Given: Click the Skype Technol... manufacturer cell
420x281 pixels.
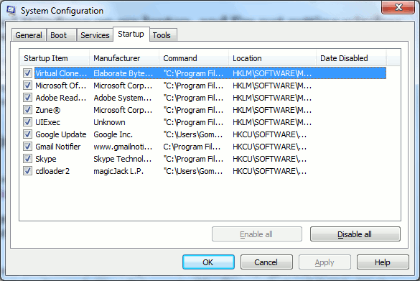Looking at the screenshot, I should click(x=123, y=159).
